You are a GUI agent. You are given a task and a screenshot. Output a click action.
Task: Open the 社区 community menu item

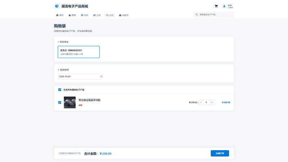pos(110,15)
